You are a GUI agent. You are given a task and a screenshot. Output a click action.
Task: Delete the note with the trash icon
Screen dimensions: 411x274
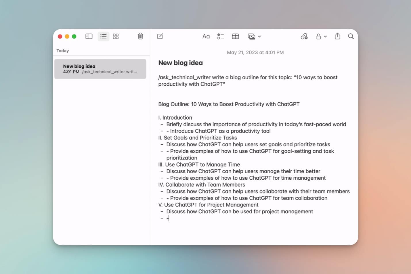pyautogui.click(x=140, y=36)
